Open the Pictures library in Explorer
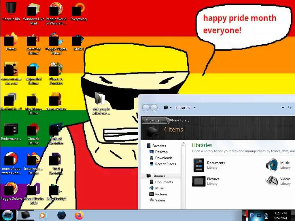The image size is (295, 221). 206,181
